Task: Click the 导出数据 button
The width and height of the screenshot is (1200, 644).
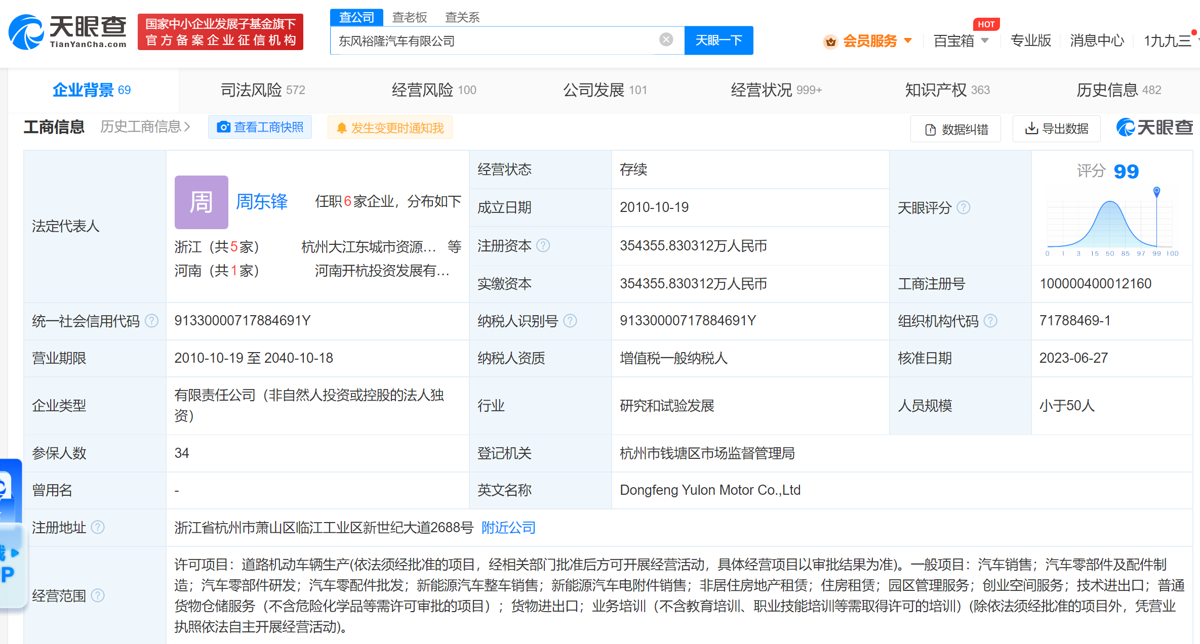Action: point(1056,129)
